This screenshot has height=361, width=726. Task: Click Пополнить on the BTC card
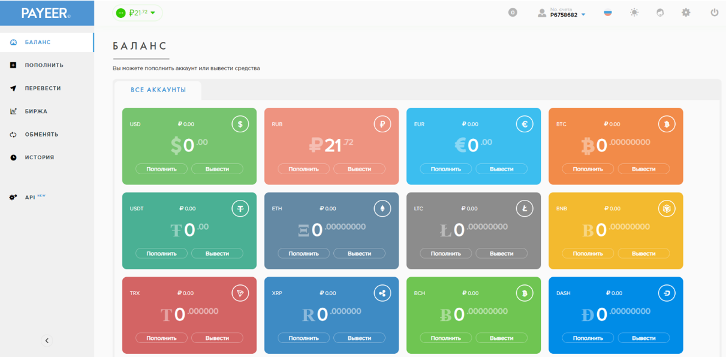click(588, 169)
